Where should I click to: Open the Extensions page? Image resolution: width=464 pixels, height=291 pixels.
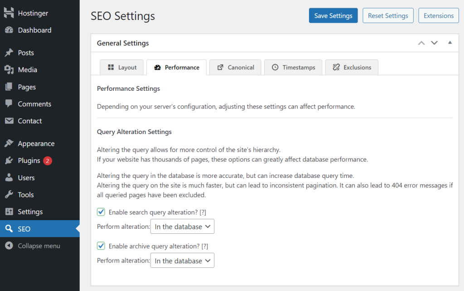(x=438, y=15)
